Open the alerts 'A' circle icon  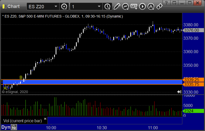click(x=151, y=6)
